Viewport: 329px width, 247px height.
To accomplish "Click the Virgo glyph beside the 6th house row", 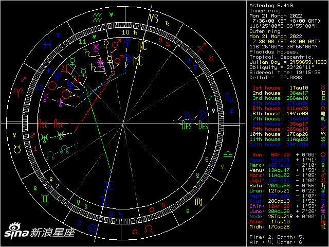I will point(323,114).
